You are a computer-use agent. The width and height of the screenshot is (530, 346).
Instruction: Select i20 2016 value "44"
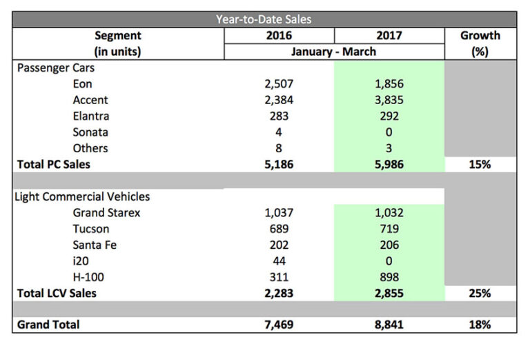coord(279,261)
